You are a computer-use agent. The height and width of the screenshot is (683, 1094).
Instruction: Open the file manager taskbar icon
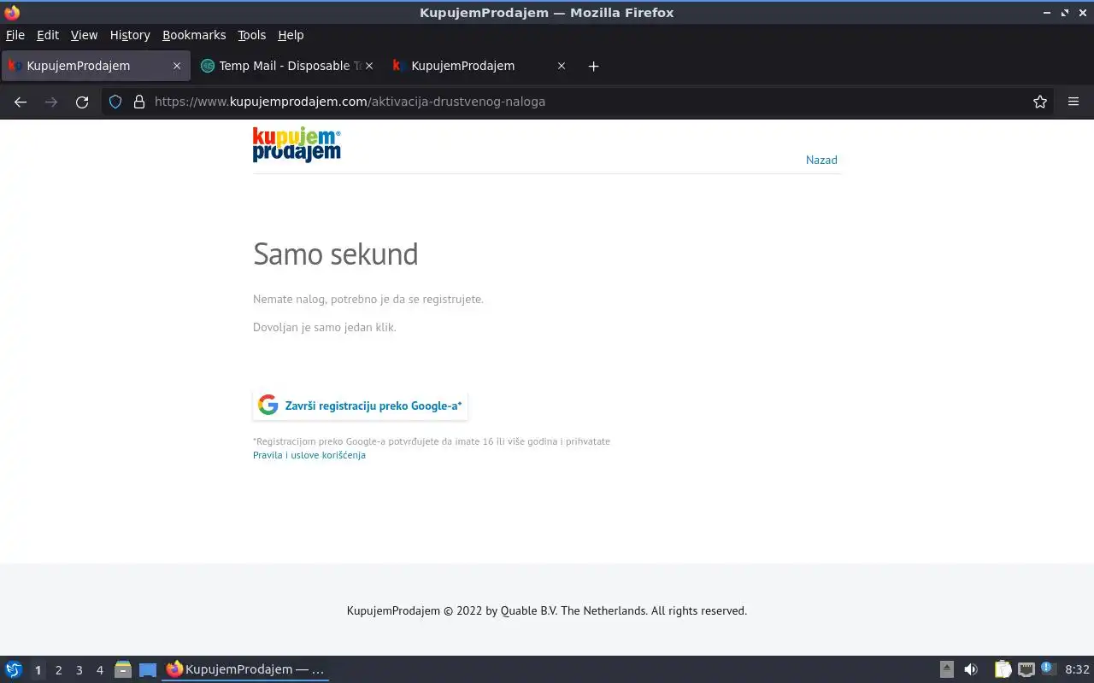123,670
